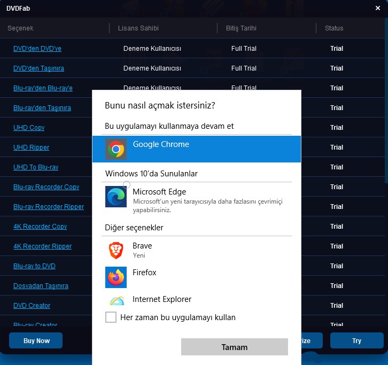Open the Blu-ray'den Taşınıra link
Screen dimensions: 388x365
(x=42, y=108)
